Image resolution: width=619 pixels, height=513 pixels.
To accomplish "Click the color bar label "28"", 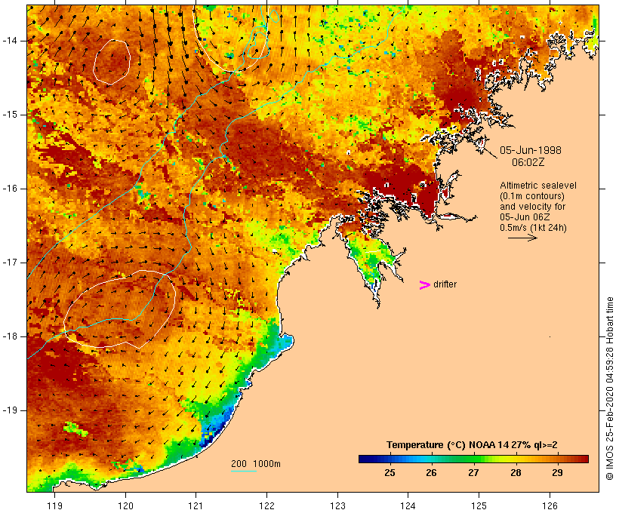I will (x=516, y=473).
